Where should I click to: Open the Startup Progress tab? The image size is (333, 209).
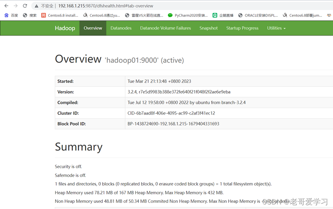coord(242,28)
